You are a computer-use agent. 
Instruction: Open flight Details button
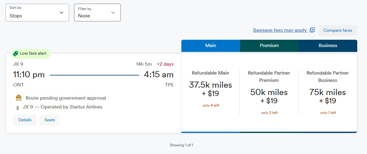tap(25, 120)
